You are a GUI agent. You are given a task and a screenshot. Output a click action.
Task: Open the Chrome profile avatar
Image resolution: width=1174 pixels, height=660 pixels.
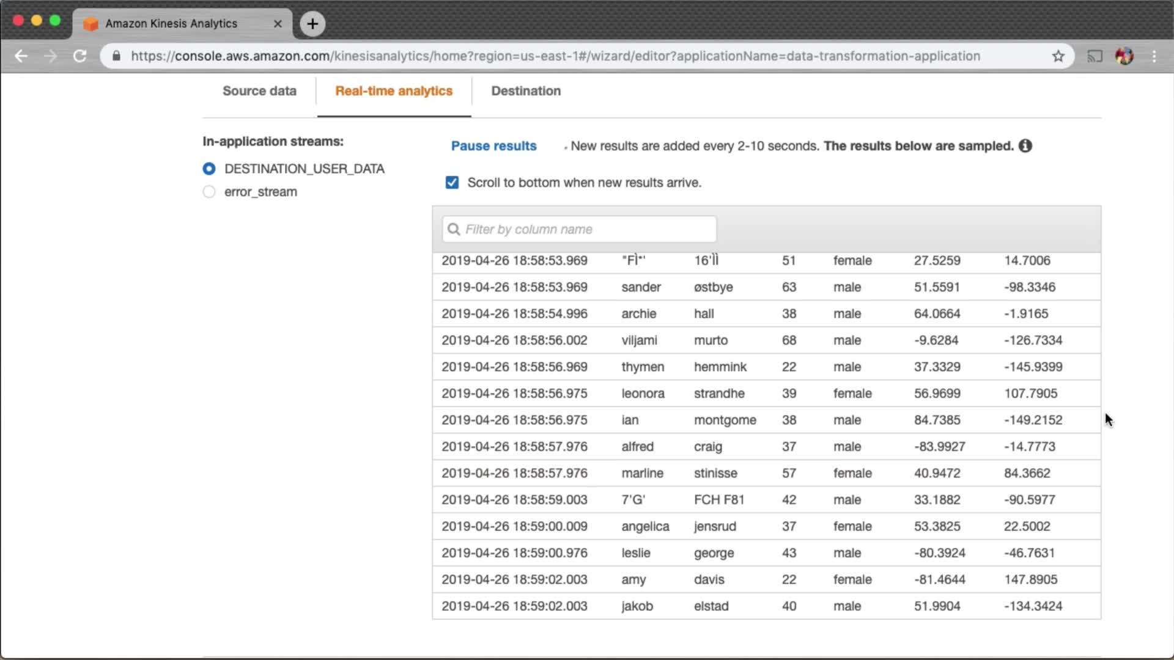pos(1124,56)
